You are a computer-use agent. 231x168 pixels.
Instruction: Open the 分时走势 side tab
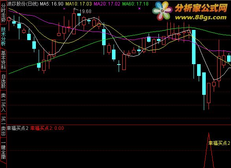coord(3,13)
